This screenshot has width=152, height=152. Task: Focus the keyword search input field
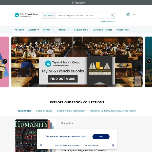tap(83, 15)
